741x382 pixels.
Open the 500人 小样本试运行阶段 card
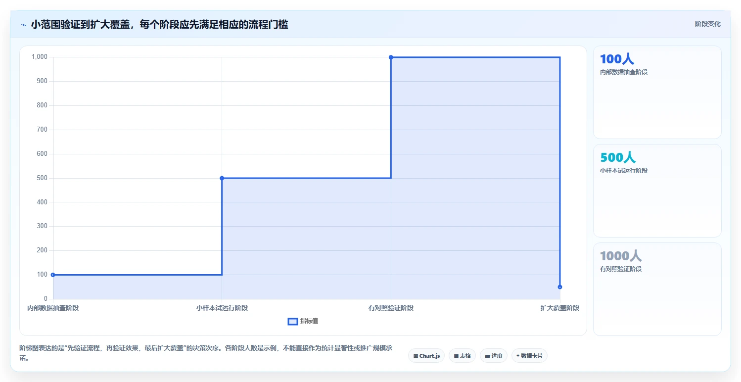pos(657,191)
